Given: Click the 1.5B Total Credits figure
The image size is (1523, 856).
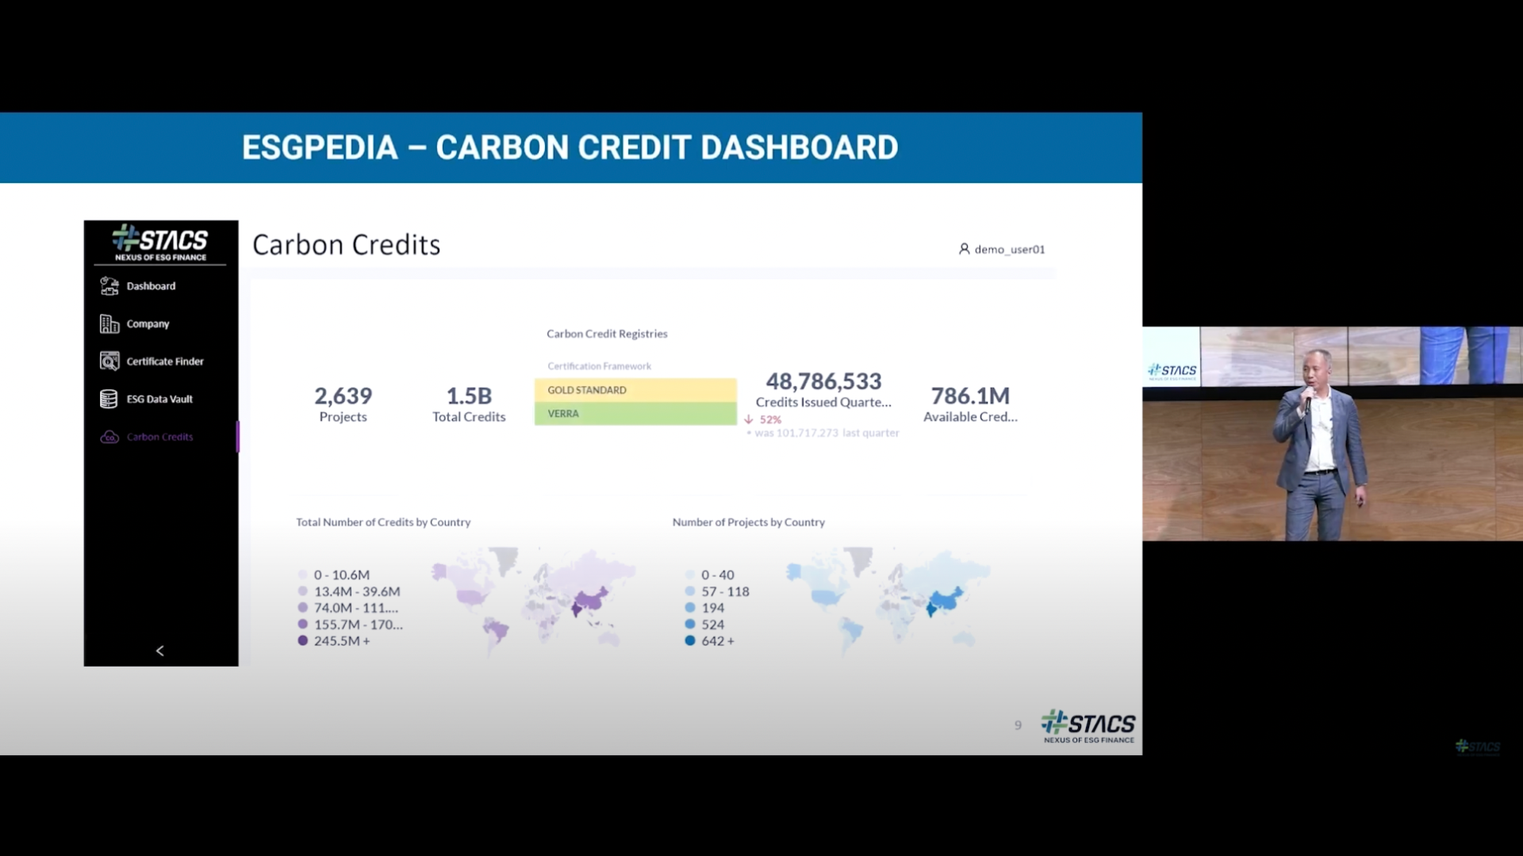Looking at the screenshot, I should pos(469,404).
